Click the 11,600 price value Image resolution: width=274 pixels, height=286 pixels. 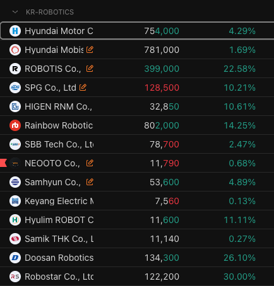tap(165, 220)
